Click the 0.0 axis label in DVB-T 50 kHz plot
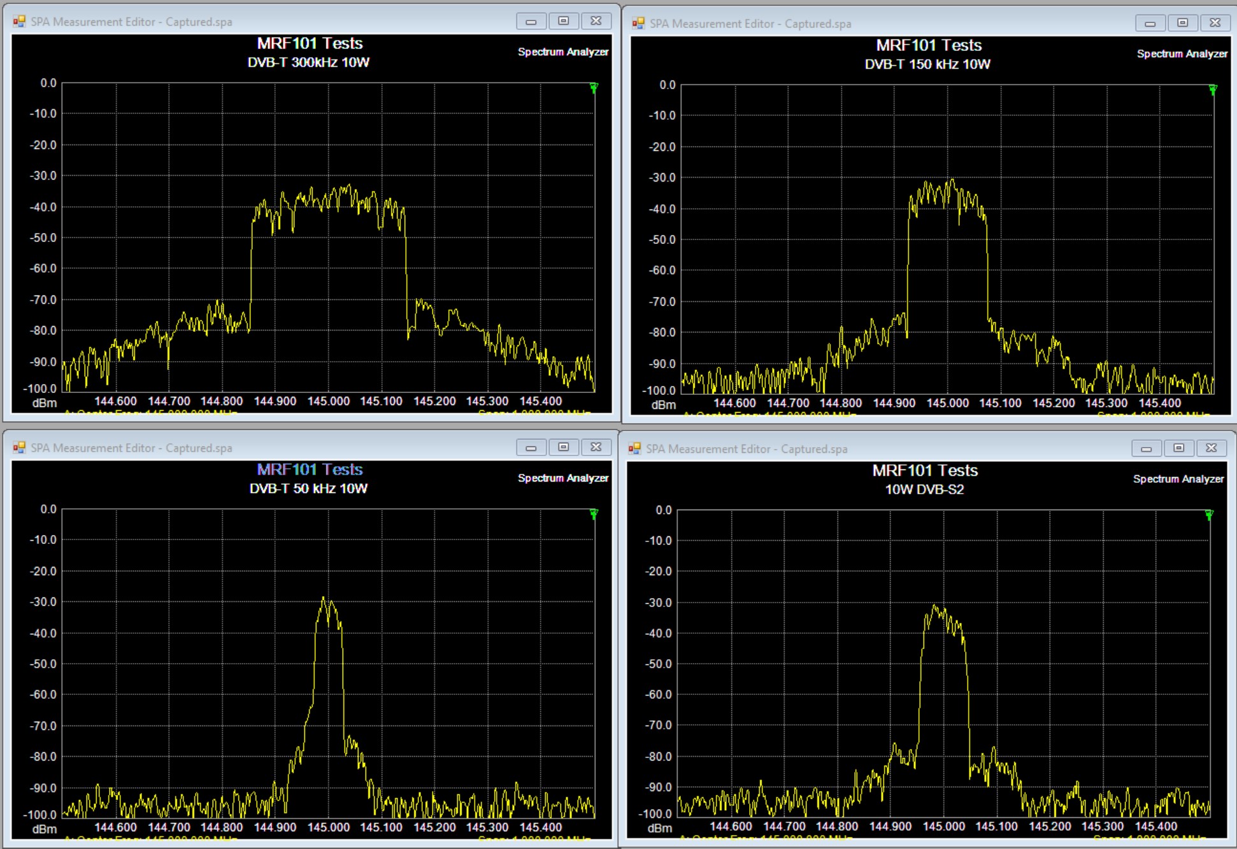Image resolution: width=1237 pixels, height=849 pixels. tap(49, 509)
